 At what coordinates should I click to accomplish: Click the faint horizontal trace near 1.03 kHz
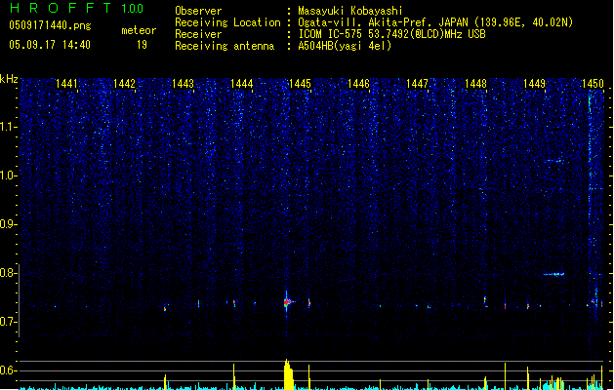(554, 161)
